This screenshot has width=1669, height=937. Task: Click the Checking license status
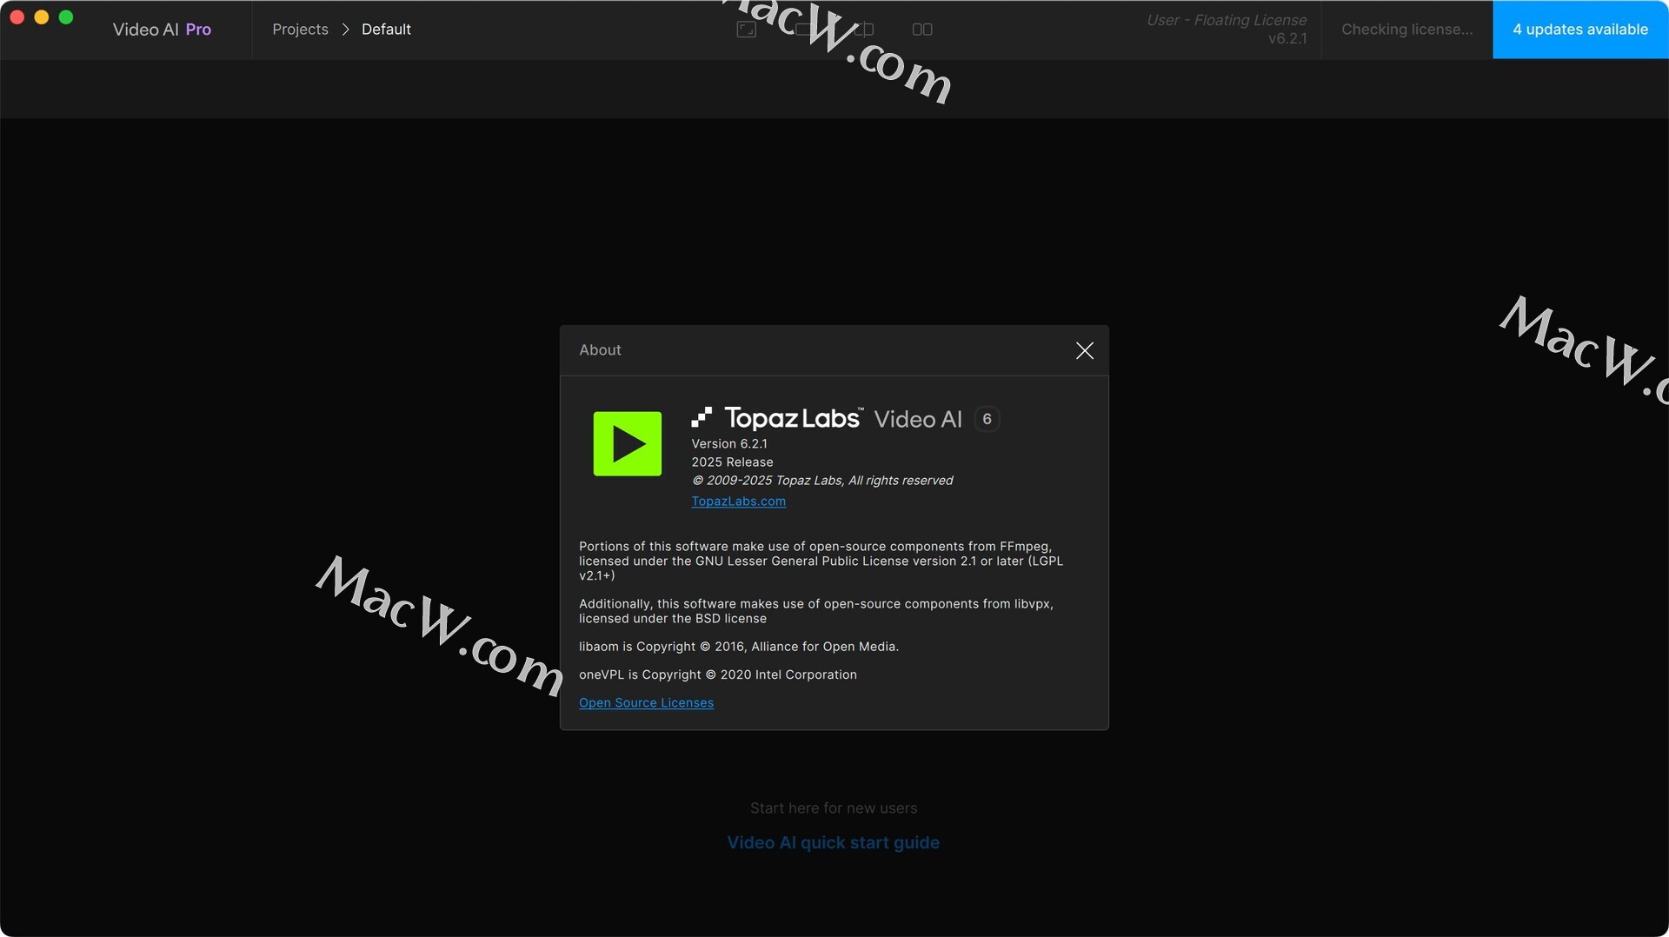click(1406, 30)
